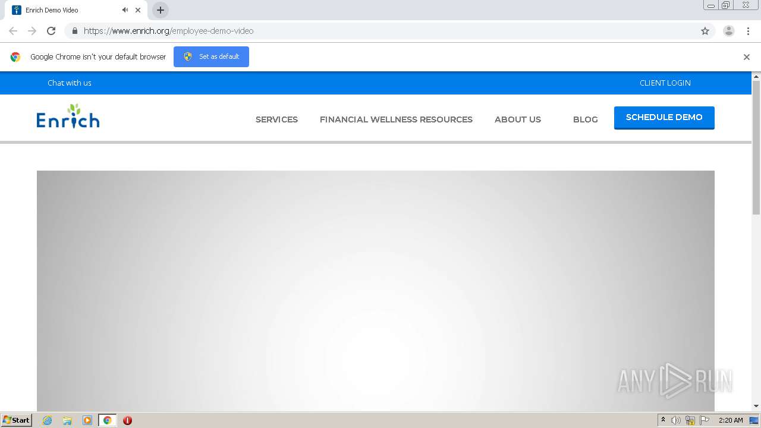Click the show desktop tray icon
The height and width of the screenshot is (428, 761).
(x=754, y=420)
